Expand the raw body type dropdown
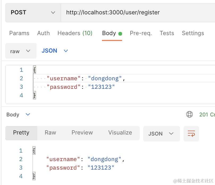Image resolution: width=215 pixels, height=185 pixels. 21,51
